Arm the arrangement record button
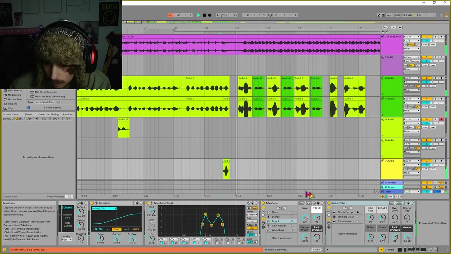The image size is (451, 254). 210,15
